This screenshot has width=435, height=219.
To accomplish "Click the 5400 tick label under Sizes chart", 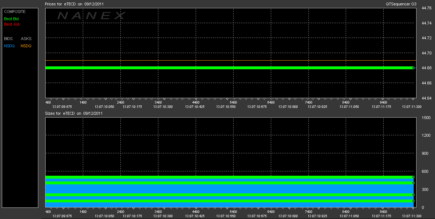I will [x=233, y=212].
